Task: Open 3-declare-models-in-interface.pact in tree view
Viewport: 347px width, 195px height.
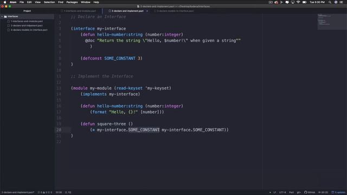Action: (x=29, y=30)
